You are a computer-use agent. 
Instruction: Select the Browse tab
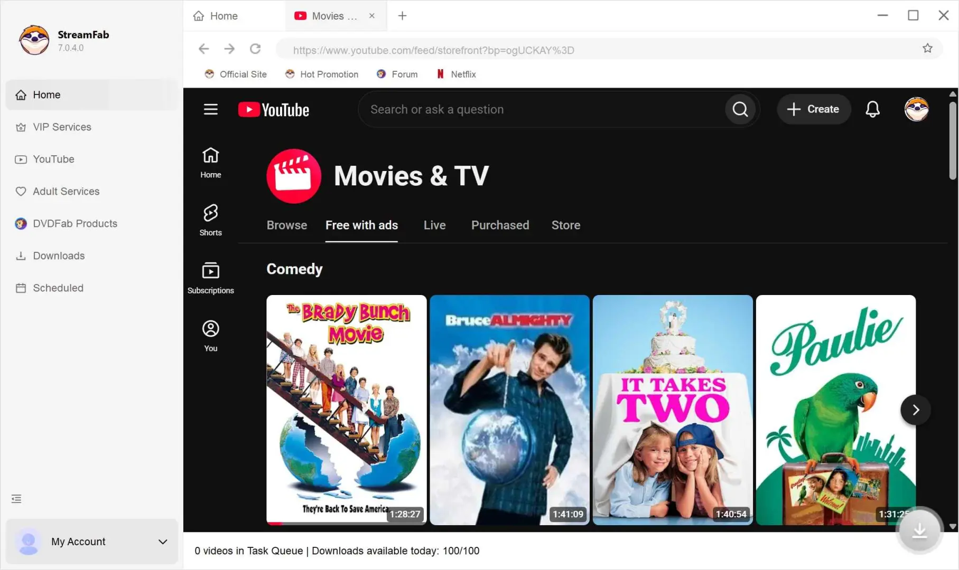tap(287, 225)
